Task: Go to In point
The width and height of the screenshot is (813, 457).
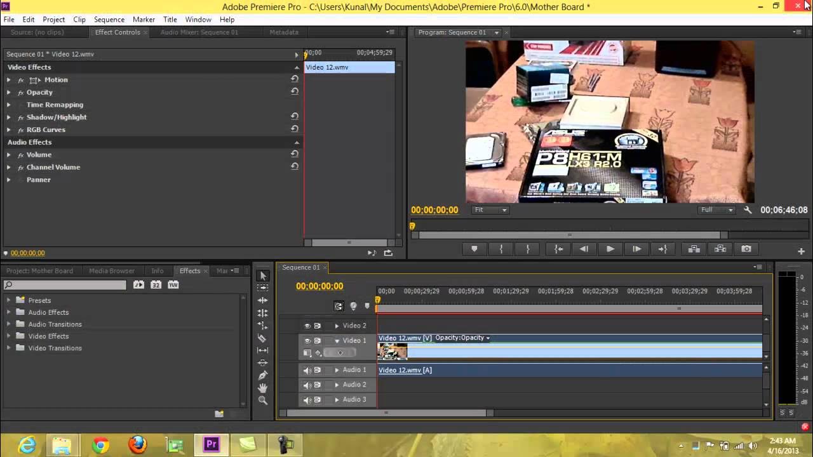Action: (558, 249)
